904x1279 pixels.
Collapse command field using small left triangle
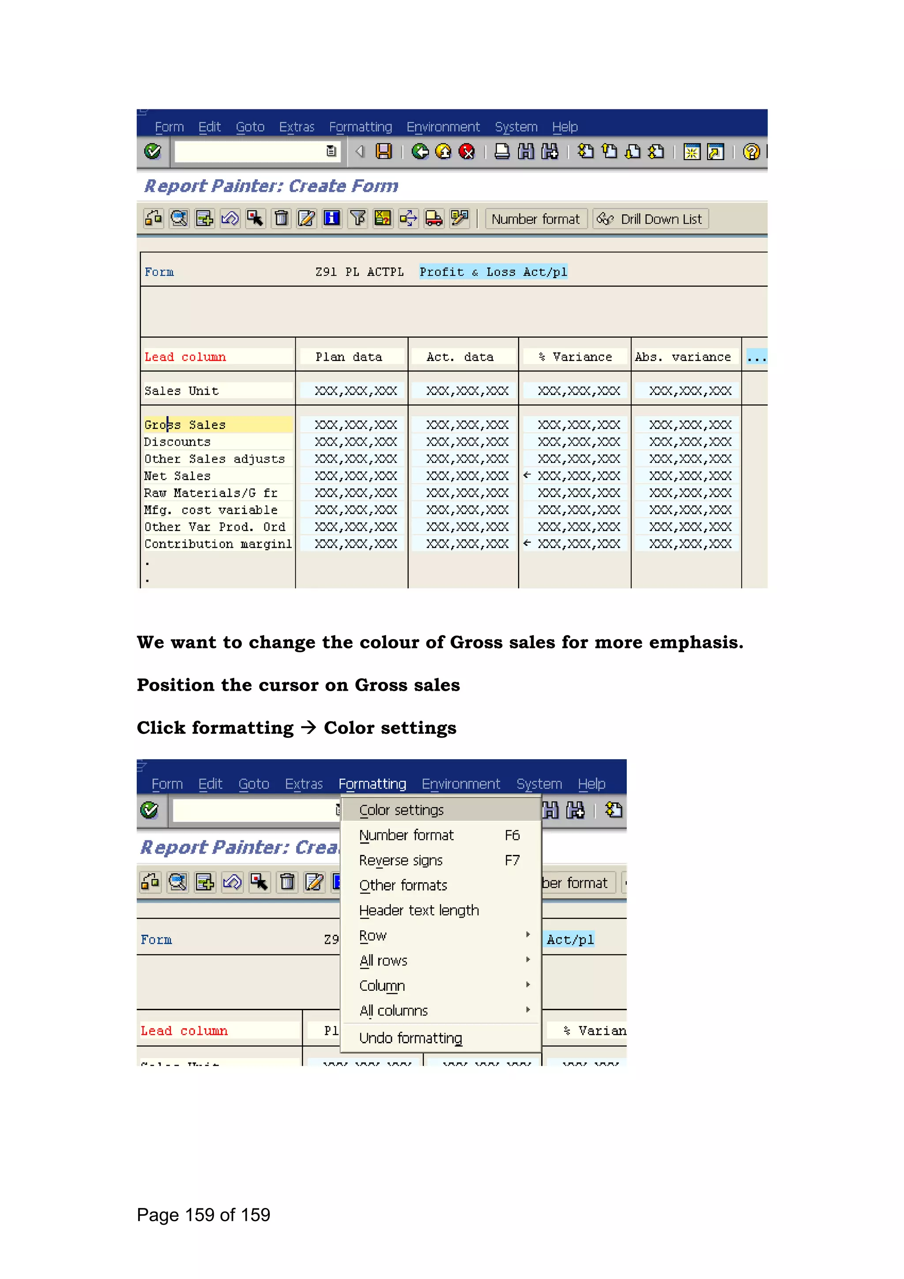point(360,151)
